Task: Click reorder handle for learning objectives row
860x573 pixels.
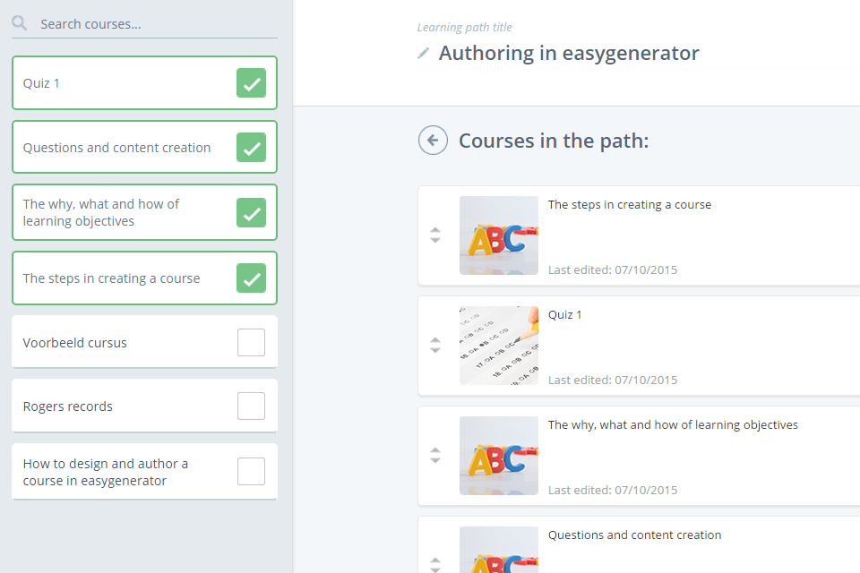Action: point(435,455)
